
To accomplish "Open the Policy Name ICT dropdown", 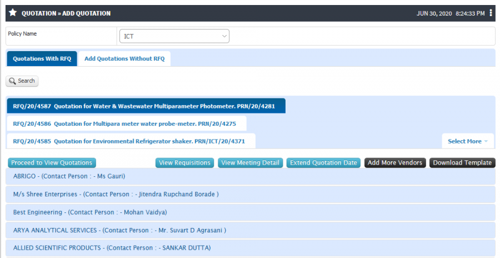I will pos(174,36).
